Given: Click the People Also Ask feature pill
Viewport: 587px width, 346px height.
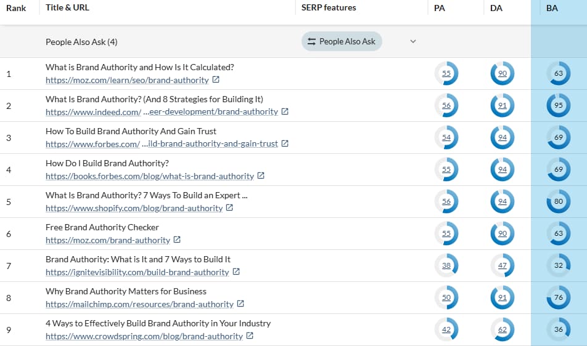Looking at the screenshot, I should [342, 42].
